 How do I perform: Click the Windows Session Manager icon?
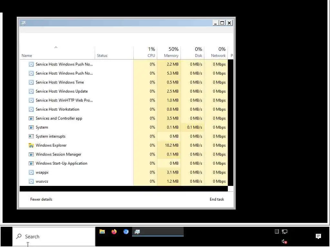[x=31, y=154]
